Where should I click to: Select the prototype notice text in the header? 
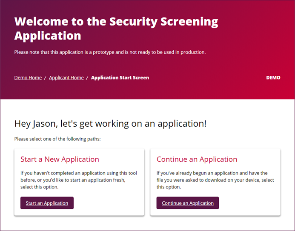(110, 52)
